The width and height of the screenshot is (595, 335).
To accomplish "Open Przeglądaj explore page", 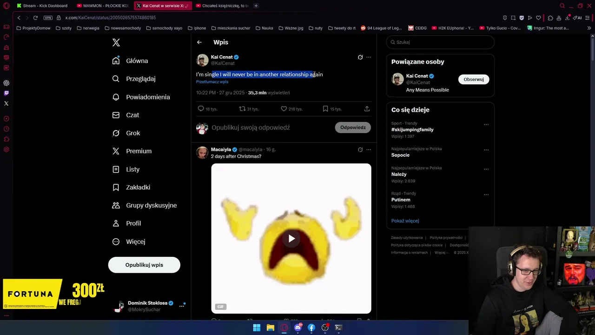I will tap(134, 79).
